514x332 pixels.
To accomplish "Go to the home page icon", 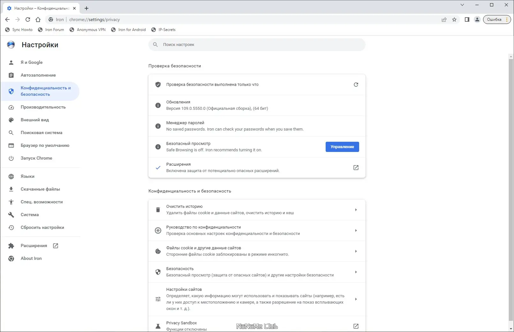I will click(38, 19).
